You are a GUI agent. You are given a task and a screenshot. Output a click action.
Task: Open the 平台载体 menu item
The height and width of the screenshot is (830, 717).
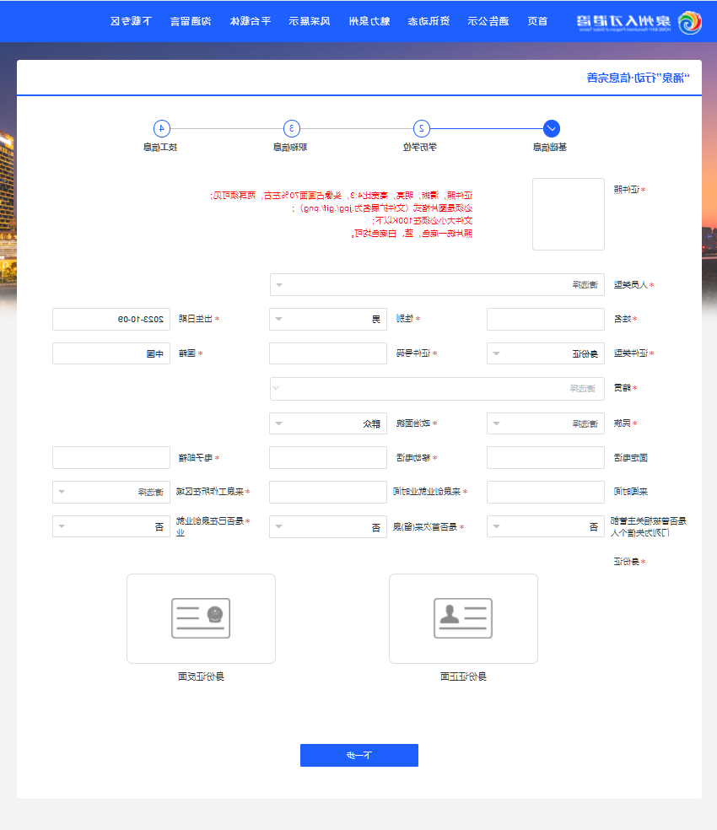(250, 21)
